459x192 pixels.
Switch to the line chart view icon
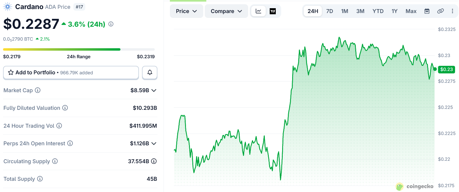[258, 11]
